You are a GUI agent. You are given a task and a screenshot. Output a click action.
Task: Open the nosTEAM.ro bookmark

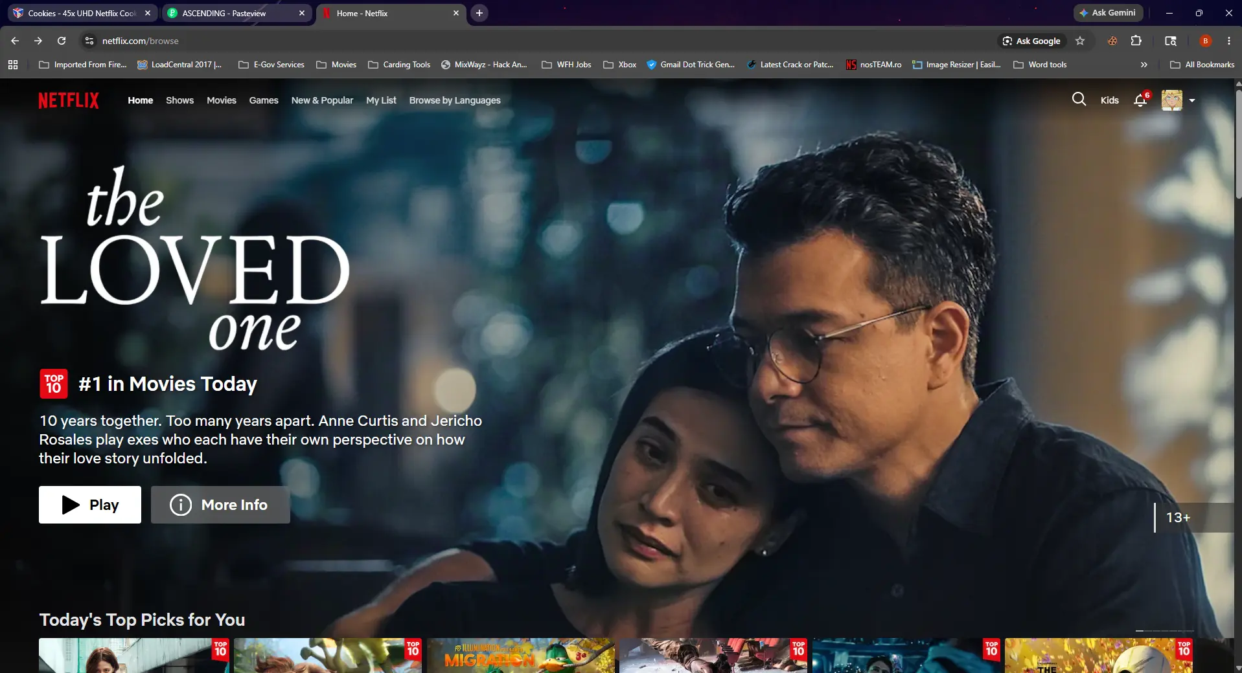874,65
